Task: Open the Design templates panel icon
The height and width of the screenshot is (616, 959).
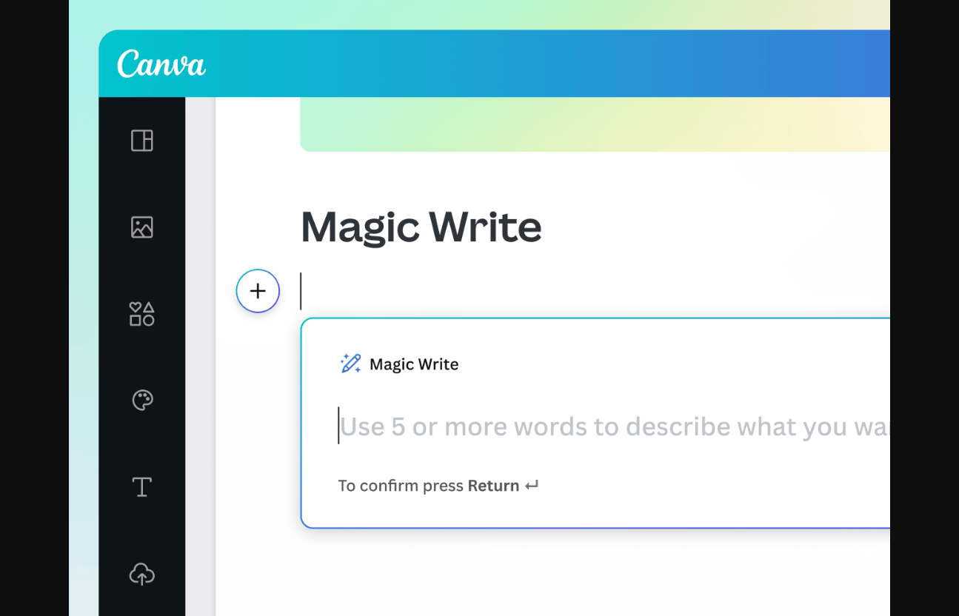Action: pyautogui.click(x=142, y=141)
